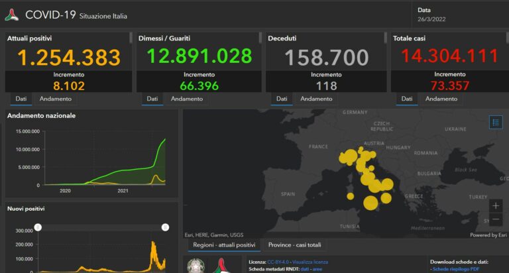This screenshot has width=509, height=273.
Task: Switch to Province - casi totali map tab
Action: tap(295, 245)
